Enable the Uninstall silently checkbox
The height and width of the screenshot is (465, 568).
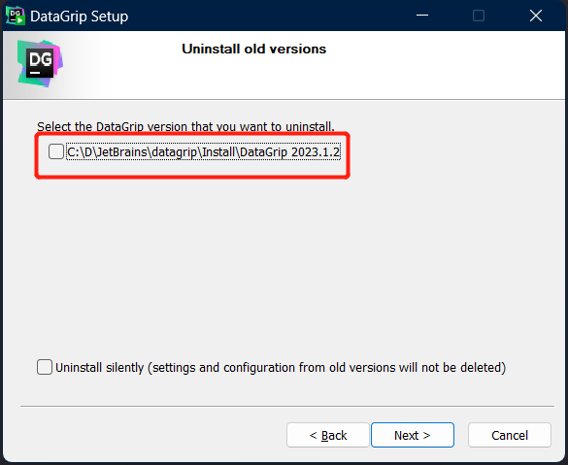[45, 367]
